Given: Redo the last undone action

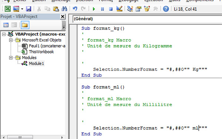Looking at the screenshot, I should pyautogui.click(x=83, y=9).
